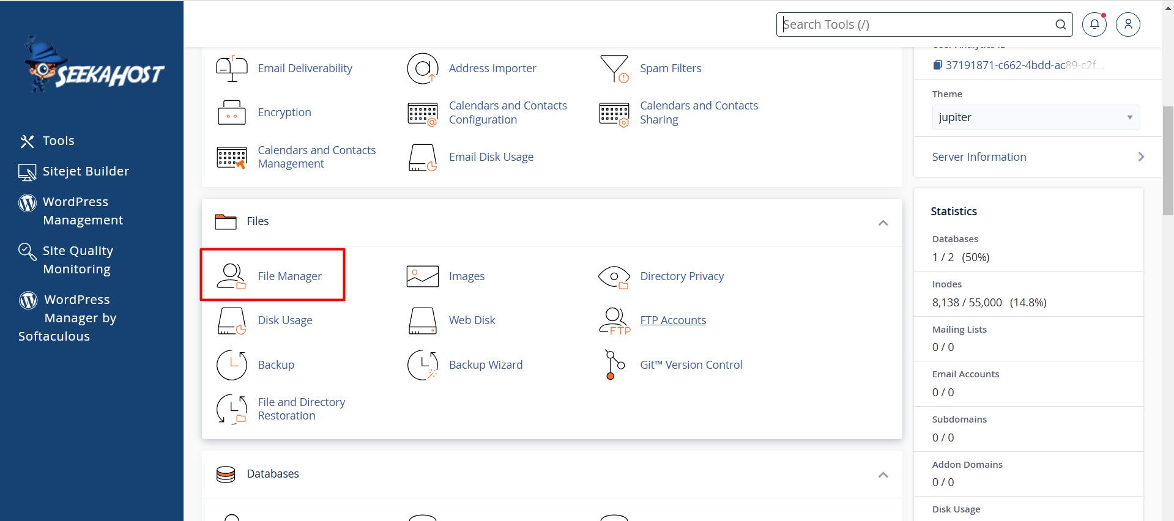Open Git Version Control link text
The image size is (1174, 521).
pos(691,365)
